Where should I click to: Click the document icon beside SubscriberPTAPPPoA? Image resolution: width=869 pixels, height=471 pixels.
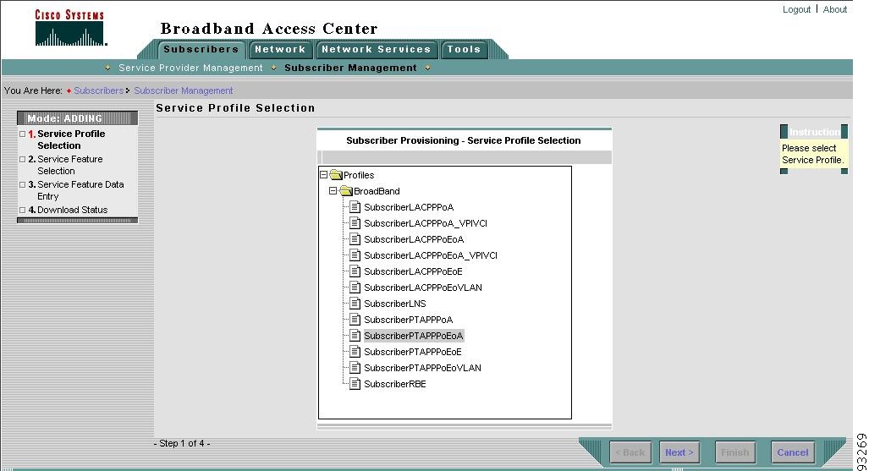355,320
